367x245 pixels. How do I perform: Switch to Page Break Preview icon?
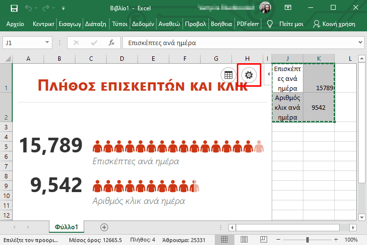(x=264, y=240)
